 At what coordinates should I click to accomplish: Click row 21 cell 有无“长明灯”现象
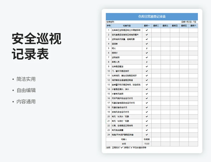[x=127, y=121]
